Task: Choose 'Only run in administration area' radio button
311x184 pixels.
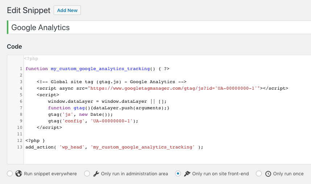Action: (x=87, y=173)
